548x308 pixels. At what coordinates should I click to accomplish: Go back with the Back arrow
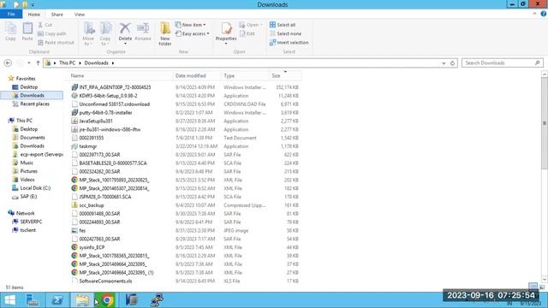pos(8,62)
